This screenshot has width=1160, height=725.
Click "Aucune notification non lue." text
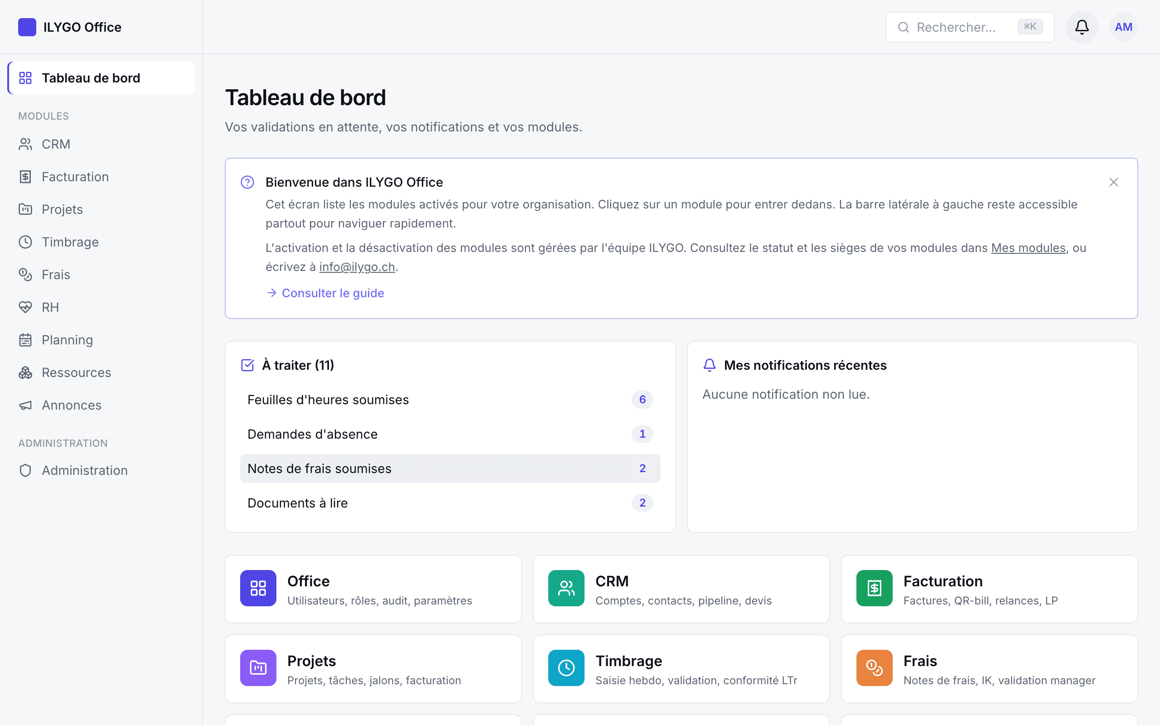coord(786,394)
